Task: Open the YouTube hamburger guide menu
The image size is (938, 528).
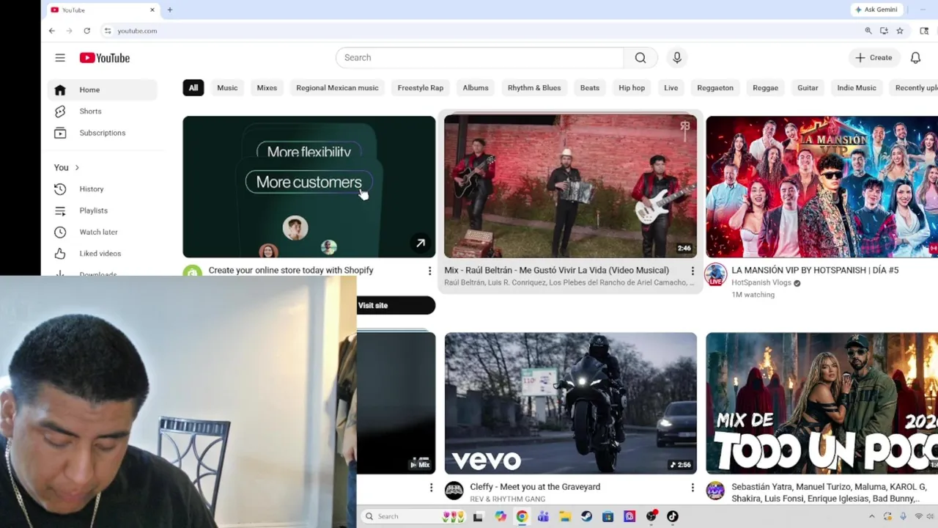Action: (x=60, y=58)
